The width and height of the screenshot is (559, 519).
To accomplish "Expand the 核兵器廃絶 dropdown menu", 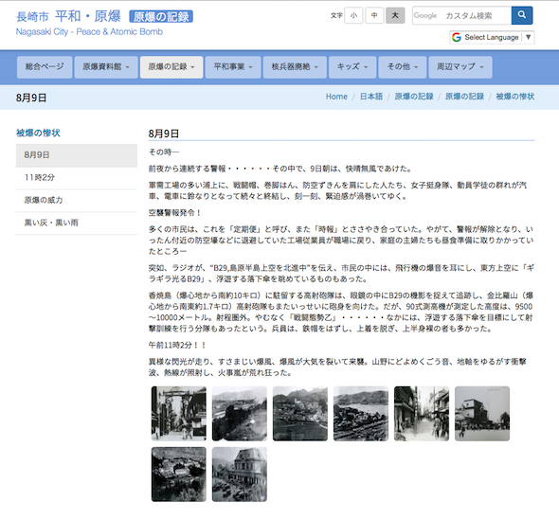I will coord(295,67).
